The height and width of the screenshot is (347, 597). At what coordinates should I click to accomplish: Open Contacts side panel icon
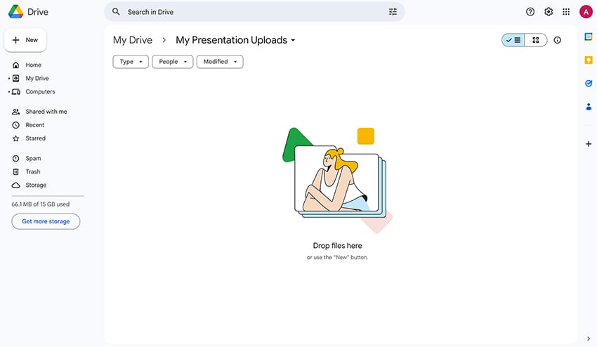click(x=589, y=107)
